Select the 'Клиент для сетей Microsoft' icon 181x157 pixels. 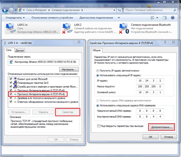coord(15,79)
